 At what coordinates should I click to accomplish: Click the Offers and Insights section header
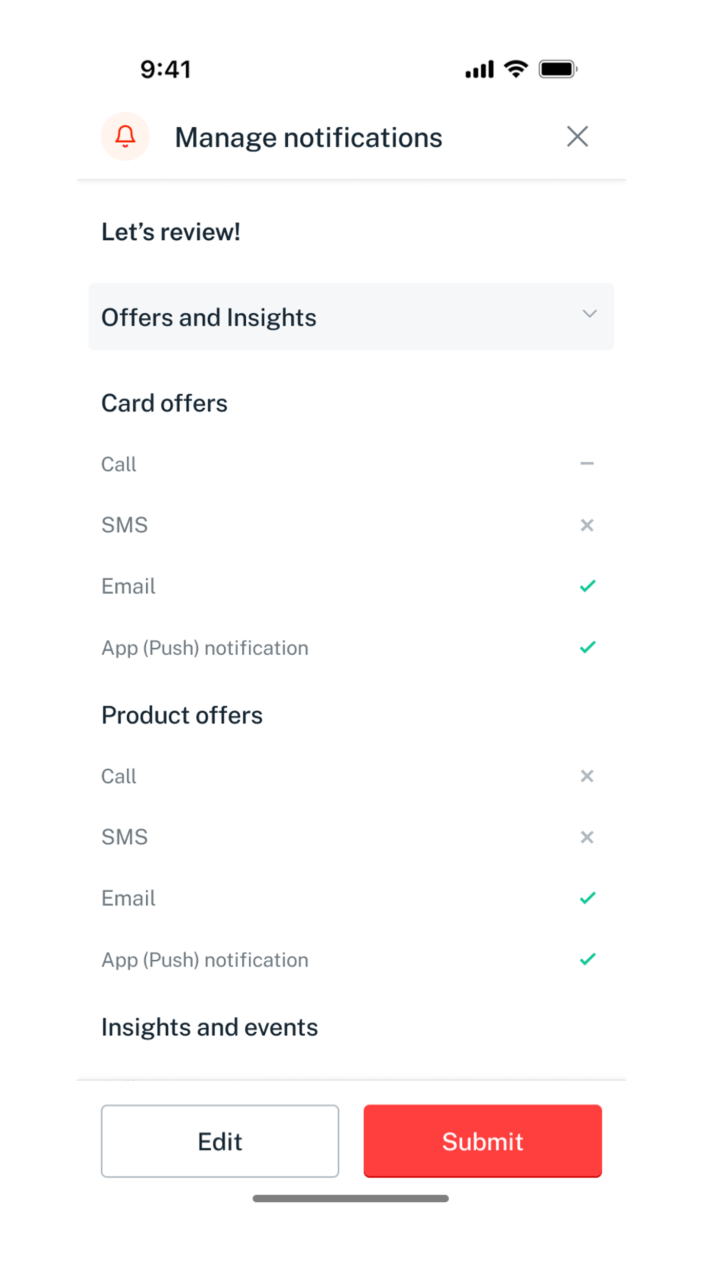208,317
